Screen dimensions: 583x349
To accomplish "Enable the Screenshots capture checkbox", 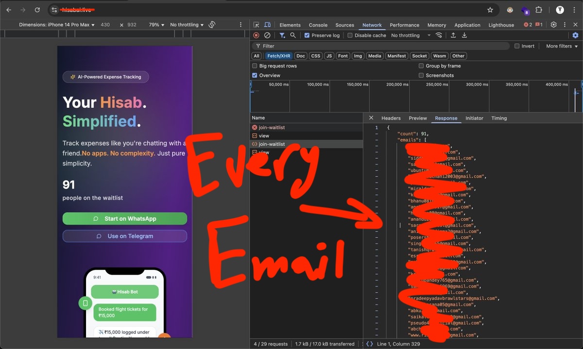I will pyautogui.click(x=421, y=75).
